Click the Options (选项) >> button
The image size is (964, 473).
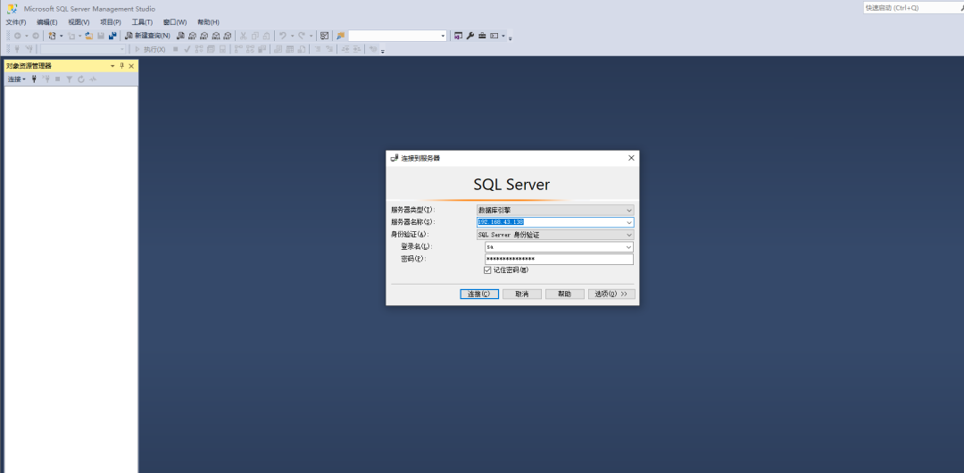[x=611, y=294]
